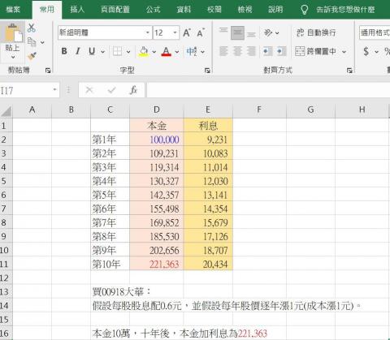Open the font settings dialog launcher
The width and height of the screenshot is (390, 340).
pyautogui.click(x=207, y=71)
